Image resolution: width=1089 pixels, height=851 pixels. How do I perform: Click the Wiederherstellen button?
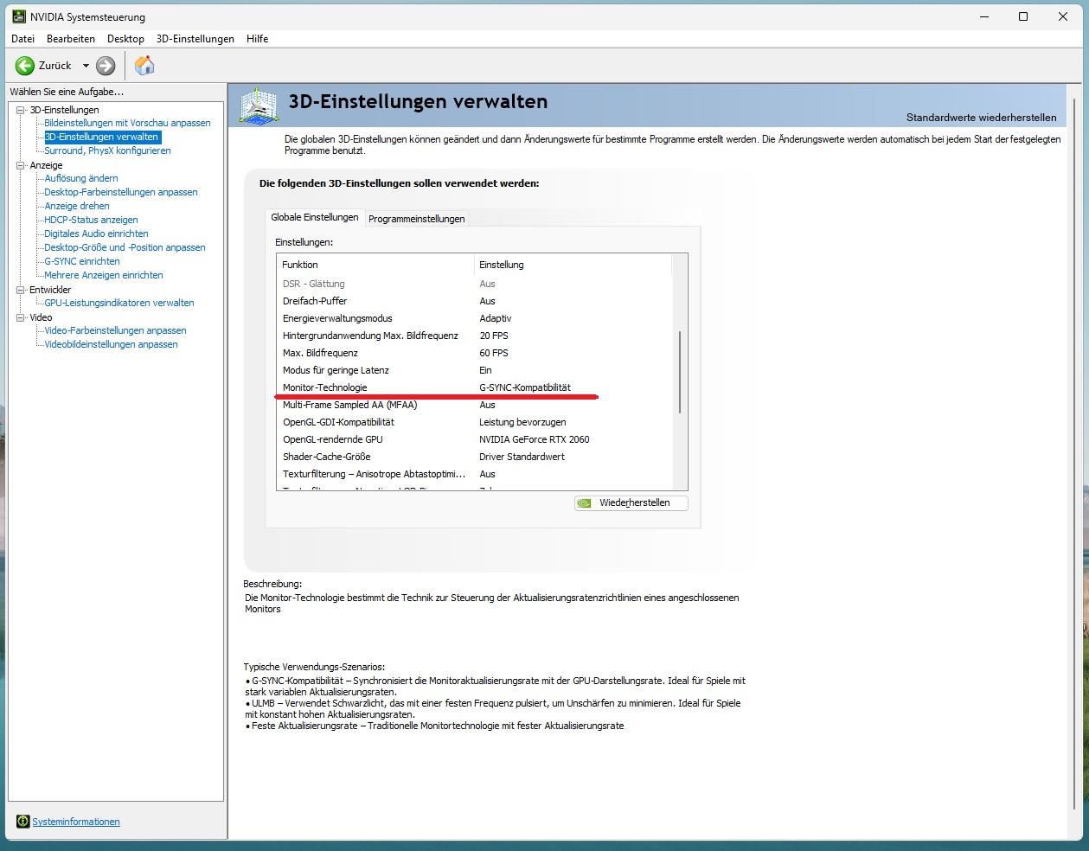point(631,502)
